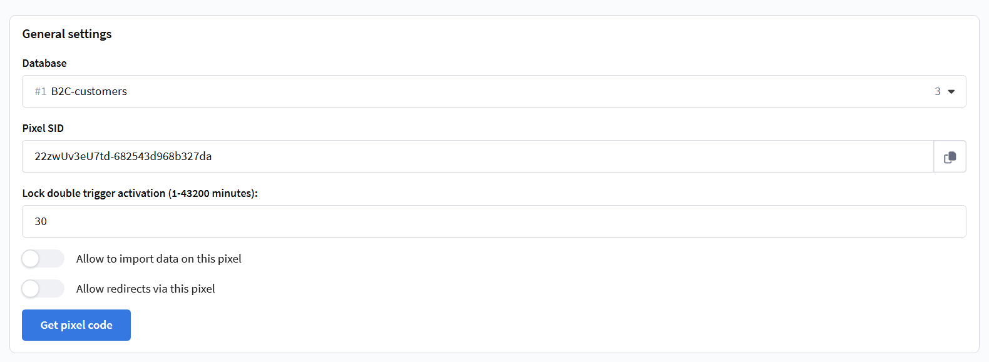This screenshot has width=989, height=362.
Task: Click the B2C-customers database name text
Action: pyautogui.click(x=89, y=91)
